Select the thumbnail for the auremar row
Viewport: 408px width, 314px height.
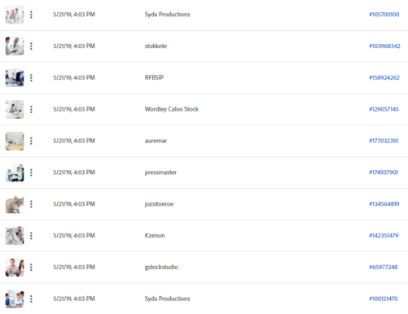[x=15, y=141]
